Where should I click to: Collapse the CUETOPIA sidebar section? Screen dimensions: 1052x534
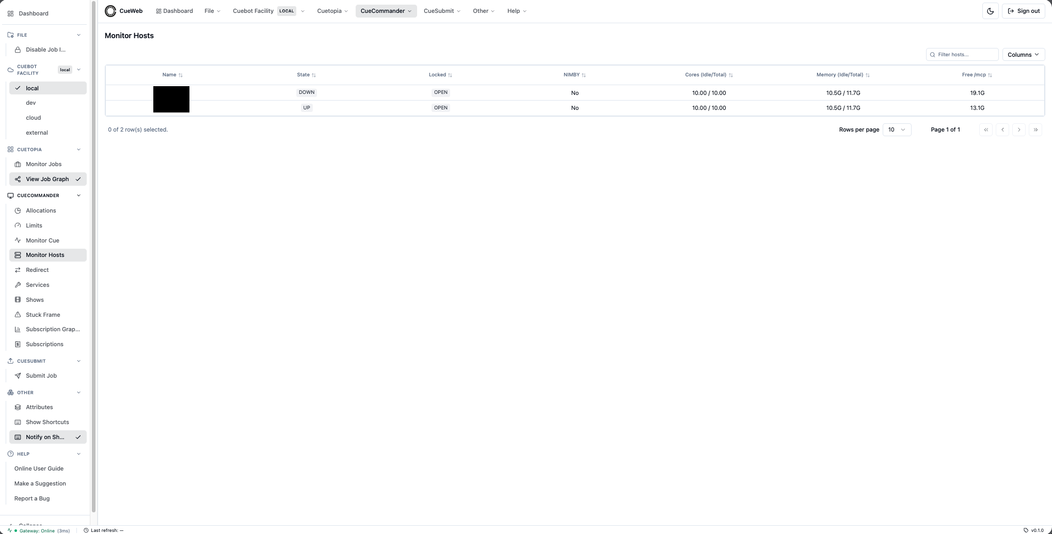pyautogui.click(x=78, y=150)
